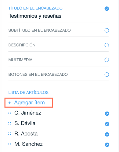The width and height of the screenshot is (119, 152).
Task: Uncheck the S. Dávila item checkmark
Action: click(x=107, y=124)
